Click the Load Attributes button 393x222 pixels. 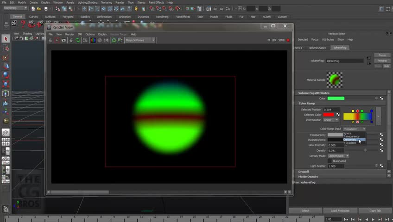click(x=340, y=210)
